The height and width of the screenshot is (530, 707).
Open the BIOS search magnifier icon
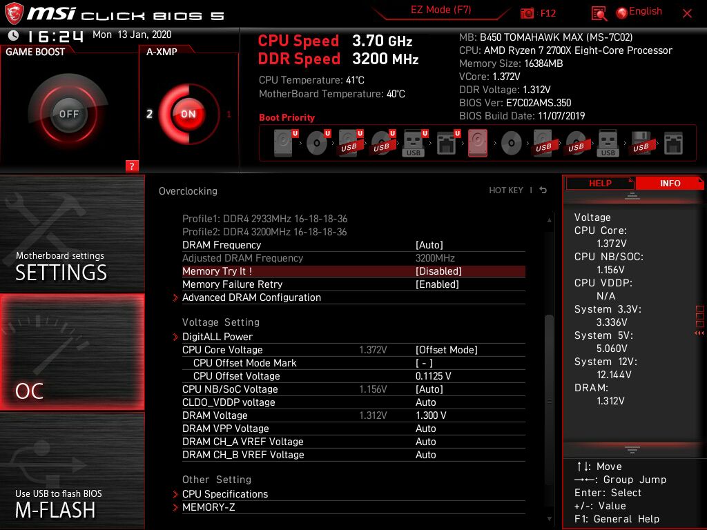point(599,14)
